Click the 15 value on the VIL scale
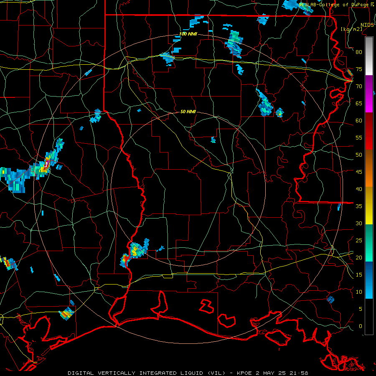Image resolution: width=376 pixels, height=376 pixels. tap(359, 275)
